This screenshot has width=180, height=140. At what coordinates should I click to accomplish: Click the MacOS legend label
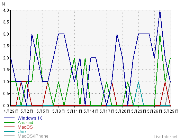tap(25, 127)
